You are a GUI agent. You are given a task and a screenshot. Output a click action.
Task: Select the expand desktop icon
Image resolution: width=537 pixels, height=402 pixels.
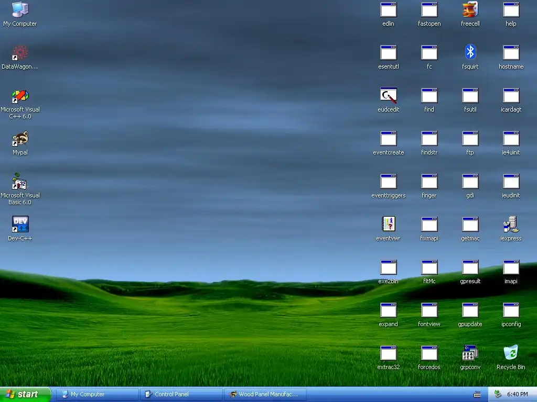point(389,310)
